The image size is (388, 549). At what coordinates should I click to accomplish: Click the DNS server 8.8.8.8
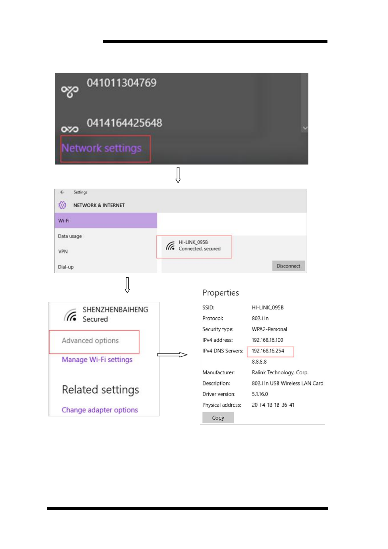tap(259, 362)
